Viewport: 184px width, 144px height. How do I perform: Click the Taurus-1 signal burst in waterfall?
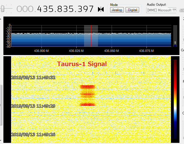coord(87,96)
